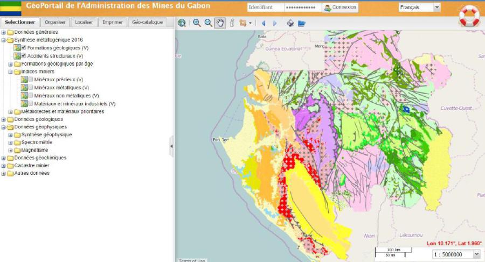
Task: Expand the Cadastre minier folder
Action: [4, 166]
